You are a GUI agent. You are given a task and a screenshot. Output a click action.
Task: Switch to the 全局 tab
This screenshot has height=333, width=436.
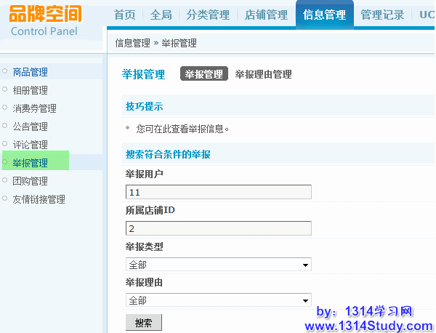point(161,15)
